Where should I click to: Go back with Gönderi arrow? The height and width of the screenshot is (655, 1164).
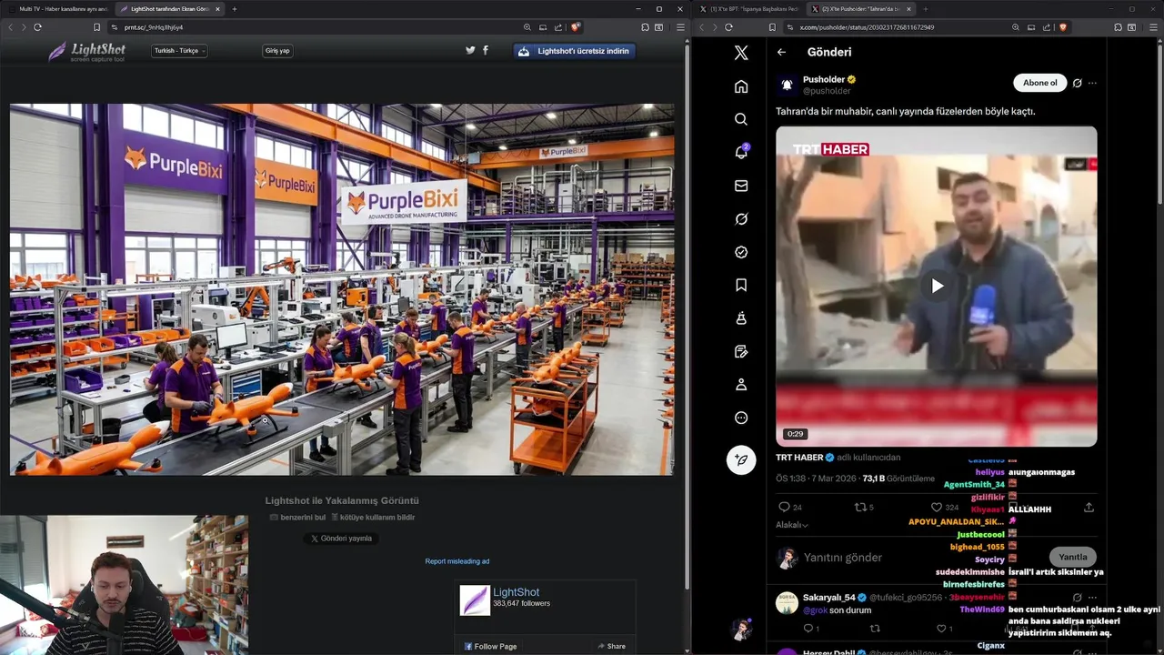(781, 52)
